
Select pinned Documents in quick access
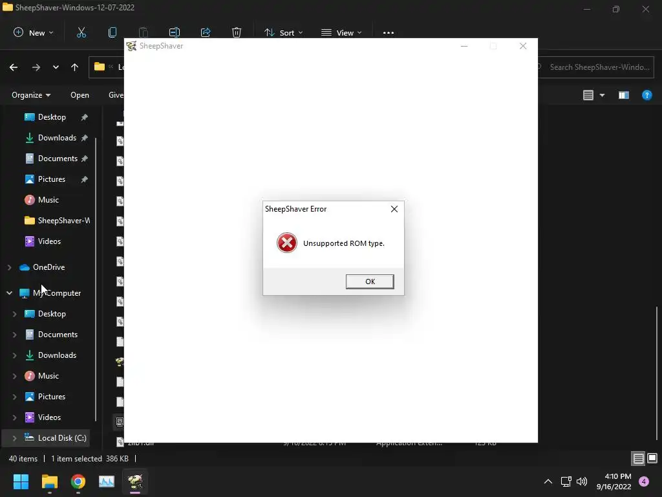click(x=58, y=159)
